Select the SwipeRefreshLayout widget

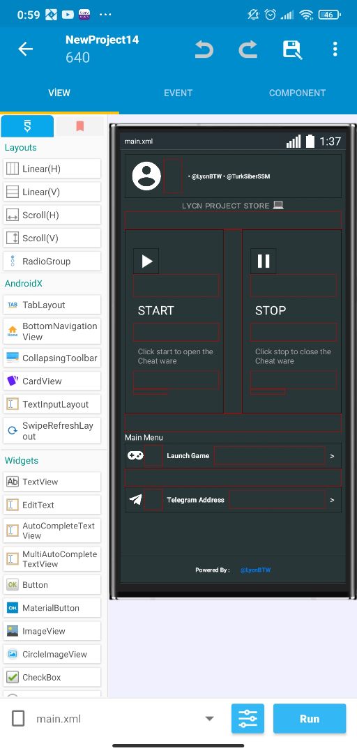(52, 431)
